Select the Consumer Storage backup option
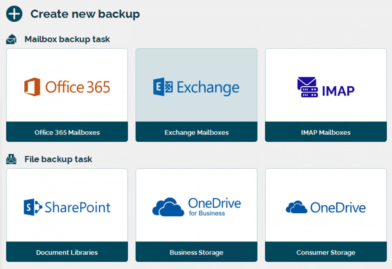Viewport: 392px width, 269px height. (325, 252)
